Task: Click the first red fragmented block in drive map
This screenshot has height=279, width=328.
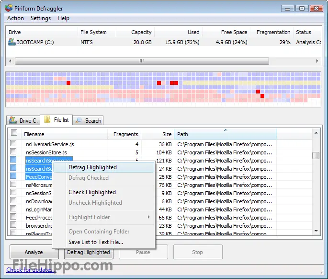Action: (68, 83)
